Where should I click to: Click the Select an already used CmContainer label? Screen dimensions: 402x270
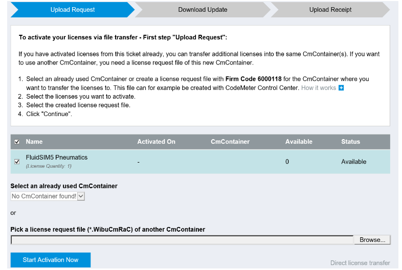pyautogui.click(x=64, y=186)
